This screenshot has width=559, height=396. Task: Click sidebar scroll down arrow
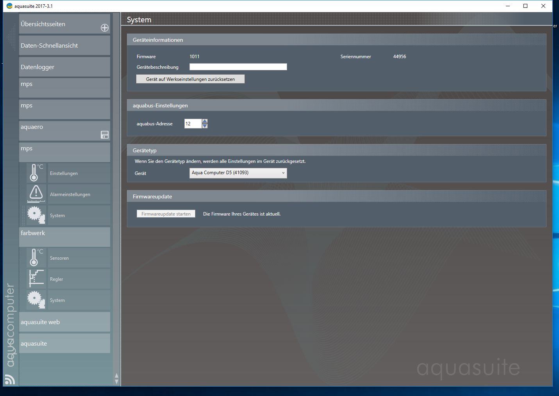(x=116, y=382)
